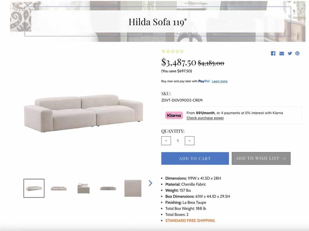Screen dimensions: 309x231
Task: Share product on Twitter icon
Action: (x=290, y=53)
